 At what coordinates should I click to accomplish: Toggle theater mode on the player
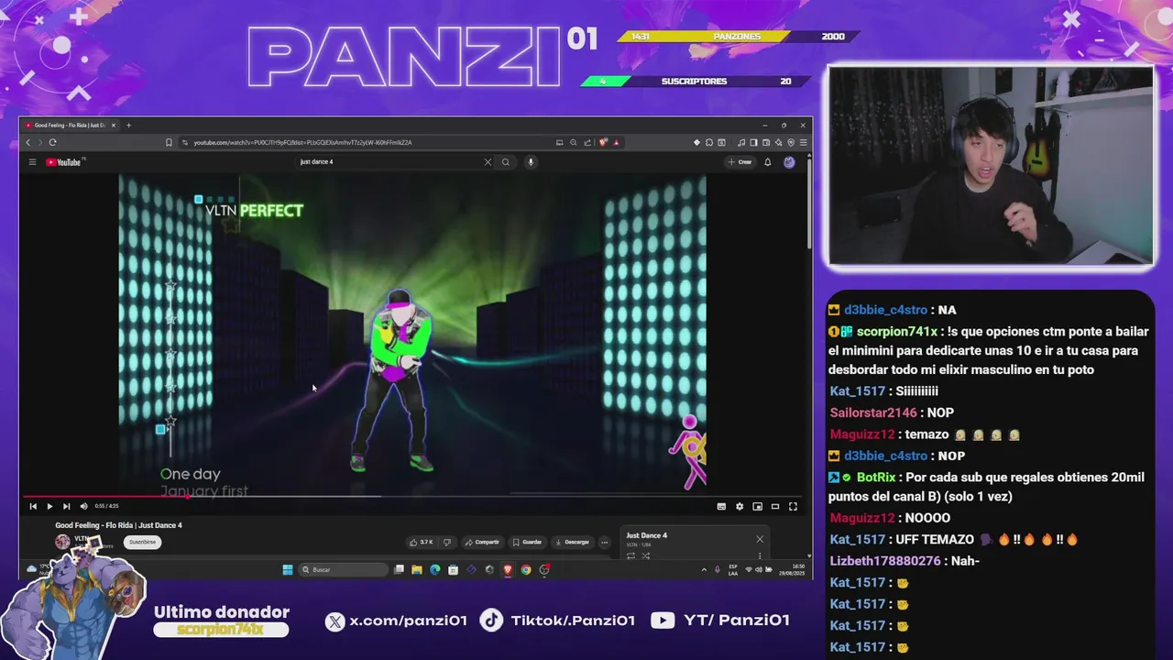[775, 506]
